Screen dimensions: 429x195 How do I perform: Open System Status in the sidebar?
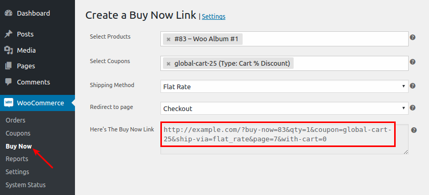click(x=26, y=185)
